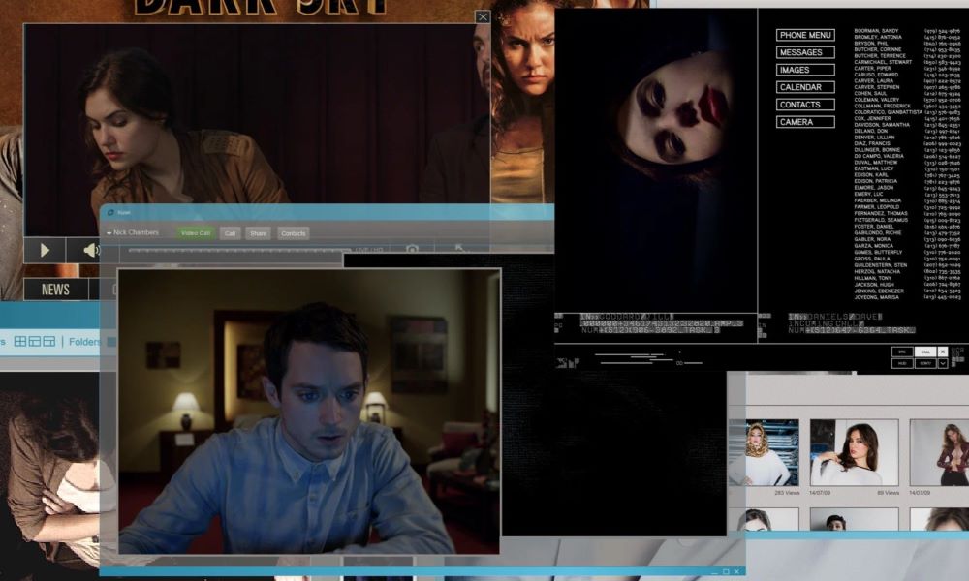The height and width of the screenshot is (581, 969).
Task: Select contact Boorman, Sandy in the list
Action: [877, 31]
